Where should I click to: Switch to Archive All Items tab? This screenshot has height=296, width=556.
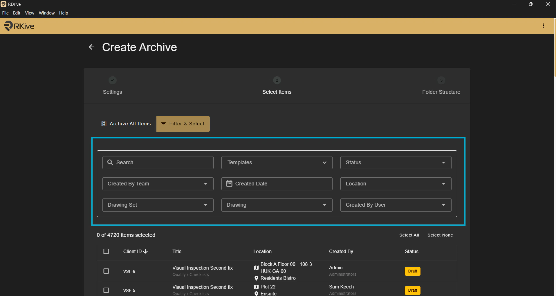(126, 124)
